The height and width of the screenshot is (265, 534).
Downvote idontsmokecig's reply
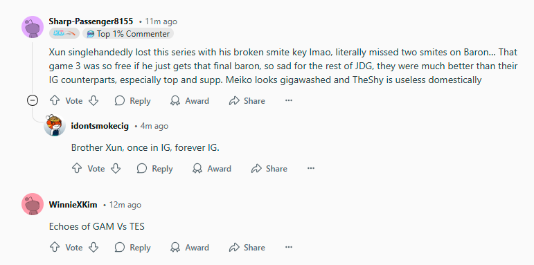point(116,168)
